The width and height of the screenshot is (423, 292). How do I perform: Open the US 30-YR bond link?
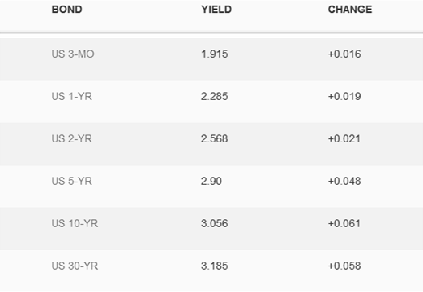tap(75, 266)
